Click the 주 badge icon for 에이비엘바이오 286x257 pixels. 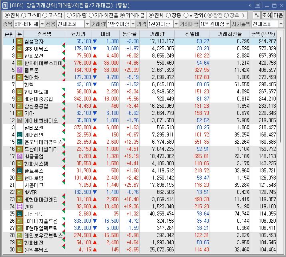(x=20, y=120)
